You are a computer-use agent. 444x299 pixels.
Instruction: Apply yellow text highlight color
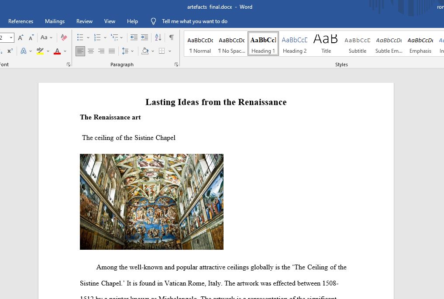pos(40,51)
